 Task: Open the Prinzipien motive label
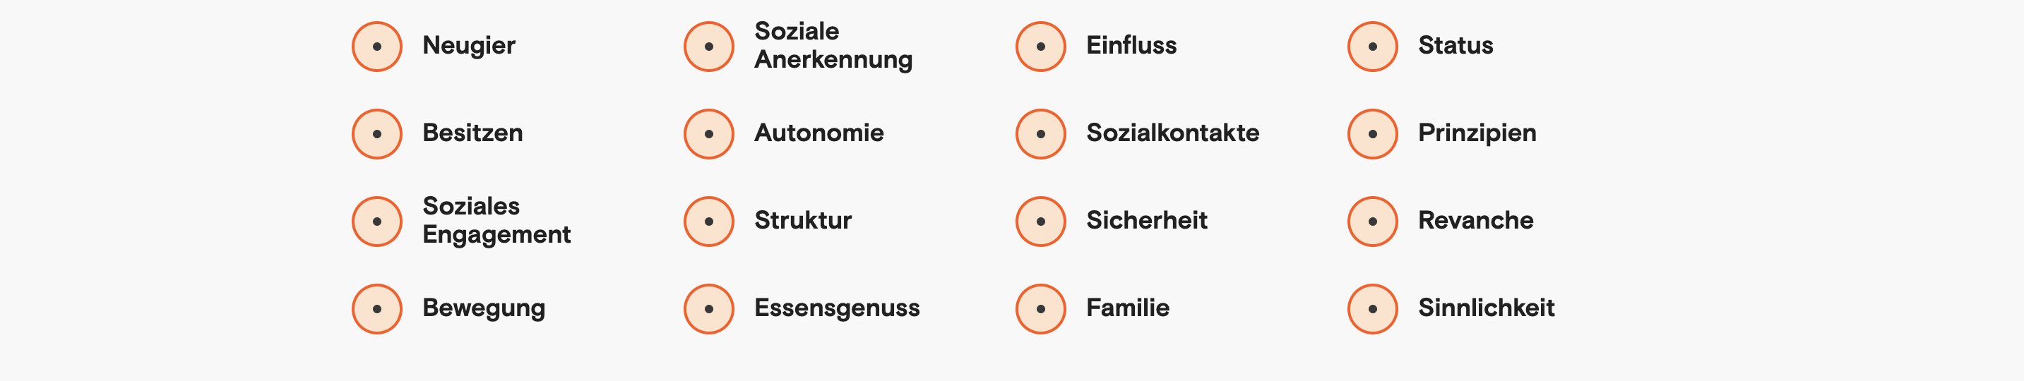tap(1477, 133)
